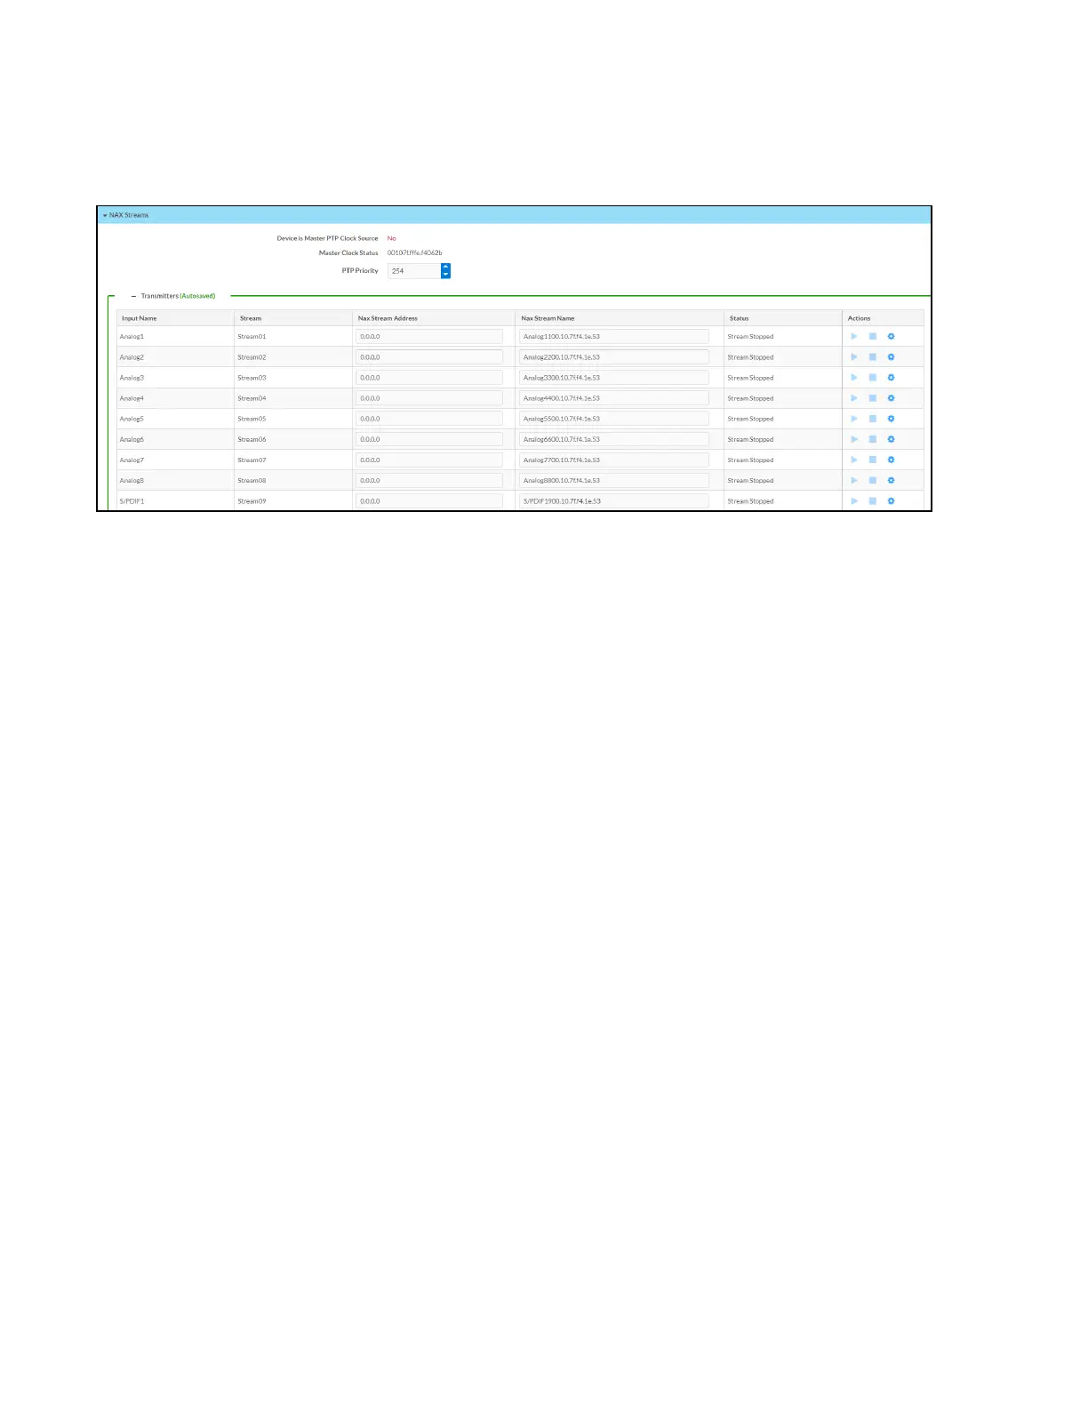
Task: Open settings gear for S/PDIF1
Action: (x=891, y=501)
